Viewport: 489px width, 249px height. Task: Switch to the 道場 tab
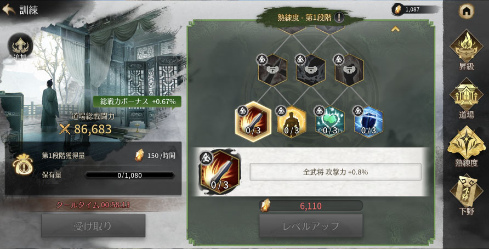point(466,98)
